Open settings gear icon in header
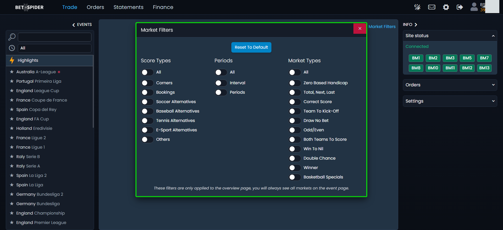Viewport: 503px width, 230px height. click(446, 7)
